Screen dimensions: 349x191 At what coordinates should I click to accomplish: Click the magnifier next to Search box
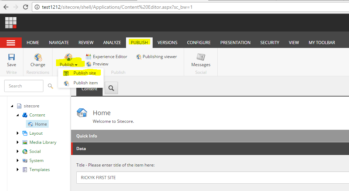[x=50, y=86]
